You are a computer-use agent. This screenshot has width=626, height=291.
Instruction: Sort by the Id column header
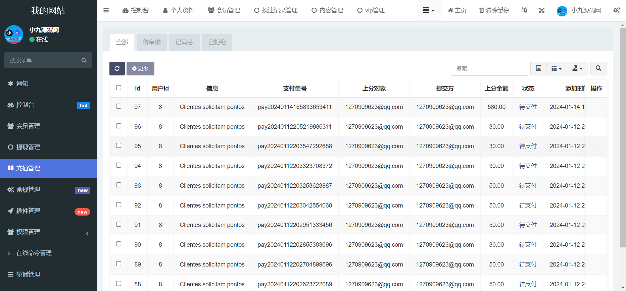point(138,89)
